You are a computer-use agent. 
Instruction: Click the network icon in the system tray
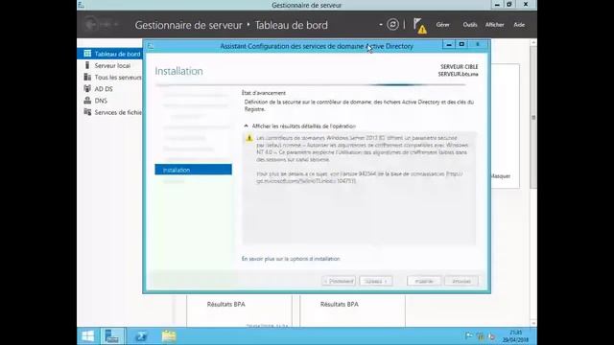(481, 336)
